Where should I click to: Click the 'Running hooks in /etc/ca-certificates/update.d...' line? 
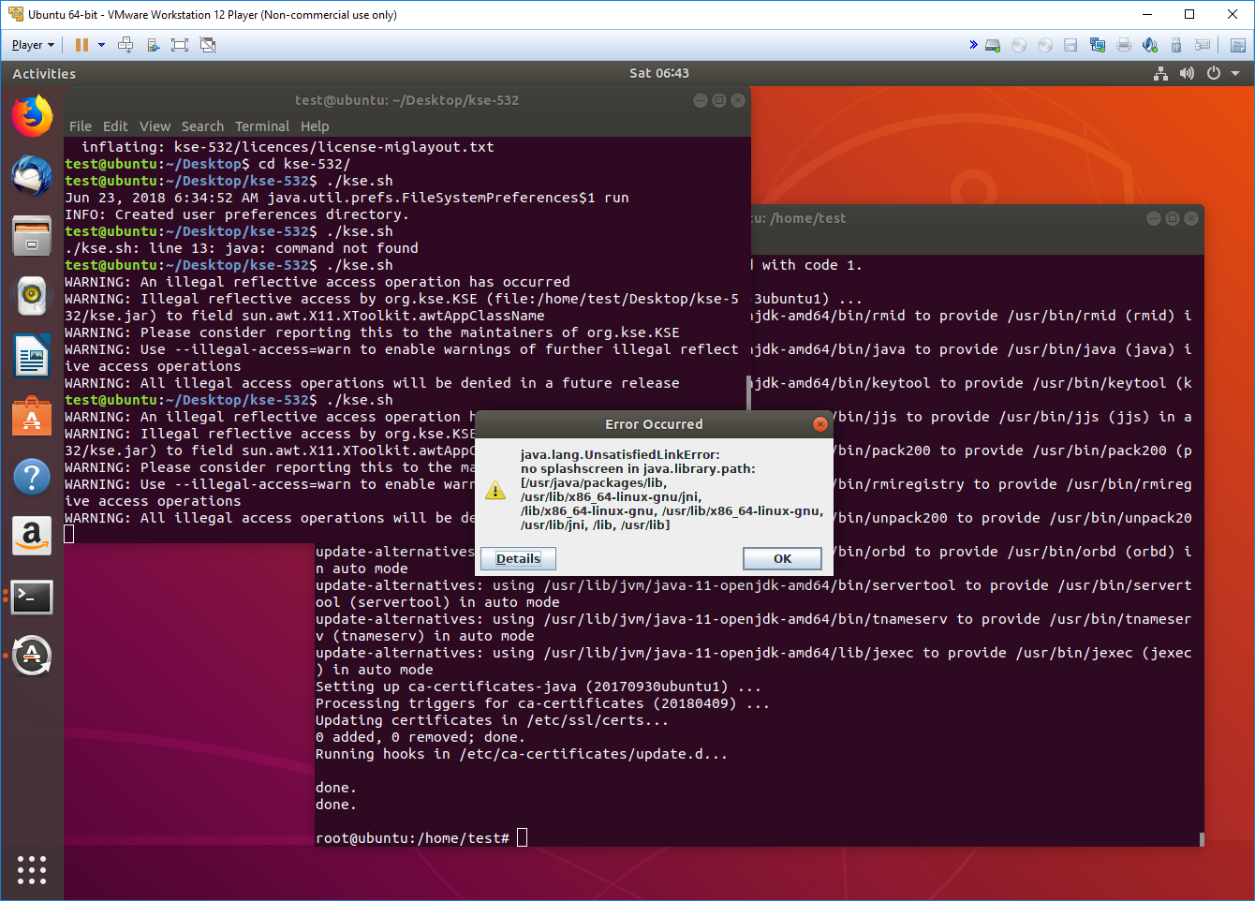(522, 754)
